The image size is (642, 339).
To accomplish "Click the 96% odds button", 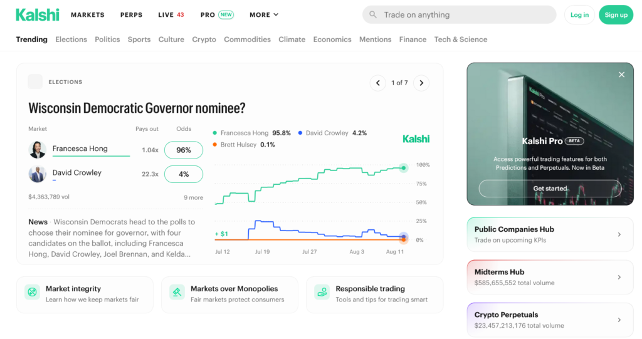I will [x=184, y=150].
